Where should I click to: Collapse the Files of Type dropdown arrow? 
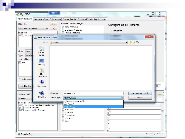coord(122,98)
